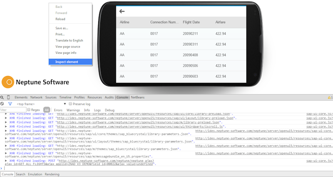This screenshot has height=177, width=333.
Task: Select the flight row dated 20090603
Action: (181, 76)
